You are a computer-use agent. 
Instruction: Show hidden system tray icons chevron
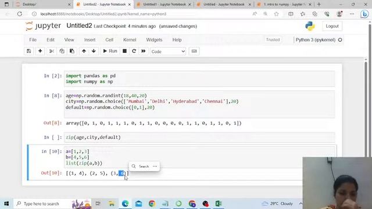pos(301,204)
